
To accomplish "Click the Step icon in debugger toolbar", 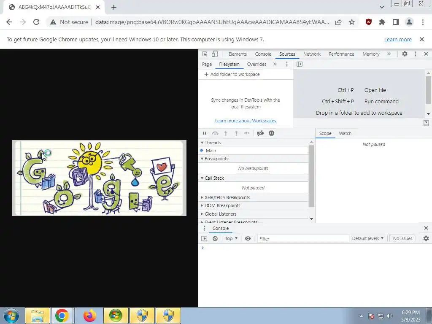I will click(246, 133).
